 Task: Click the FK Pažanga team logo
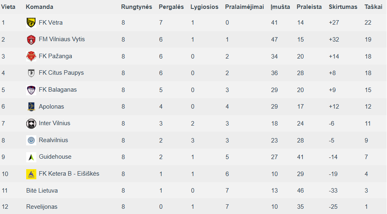[31, 57]
